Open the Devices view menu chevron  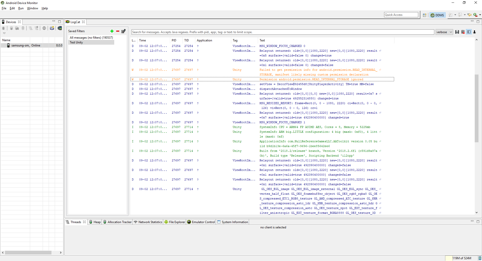pyautogui.click(x=4, y=33)
